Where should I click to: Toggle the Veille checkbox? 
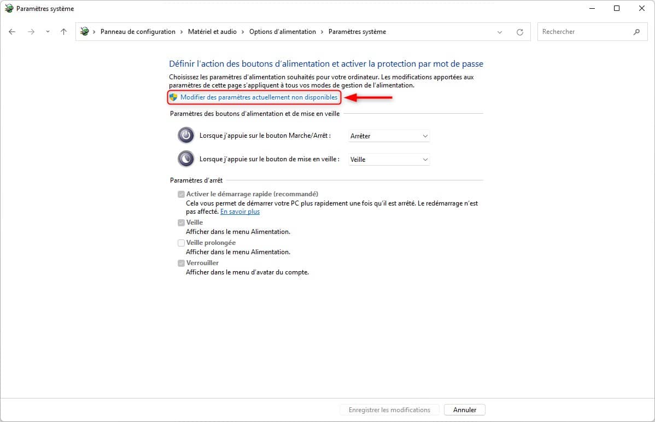182,222
